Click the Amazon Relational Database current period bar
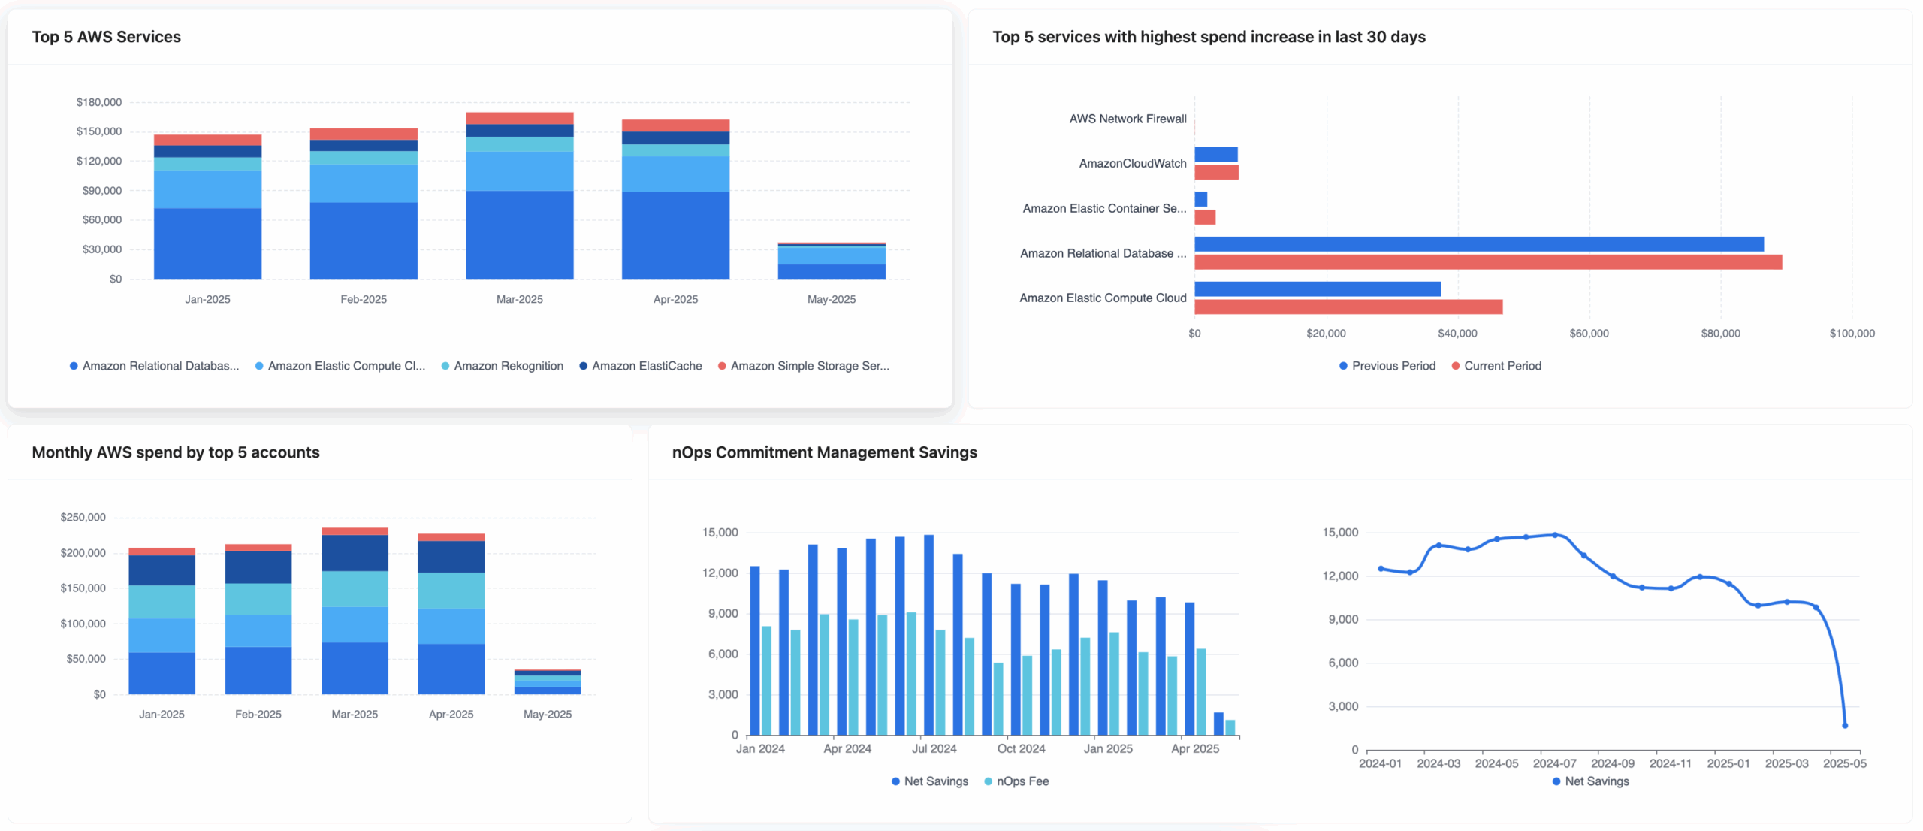 [1488, 262]
